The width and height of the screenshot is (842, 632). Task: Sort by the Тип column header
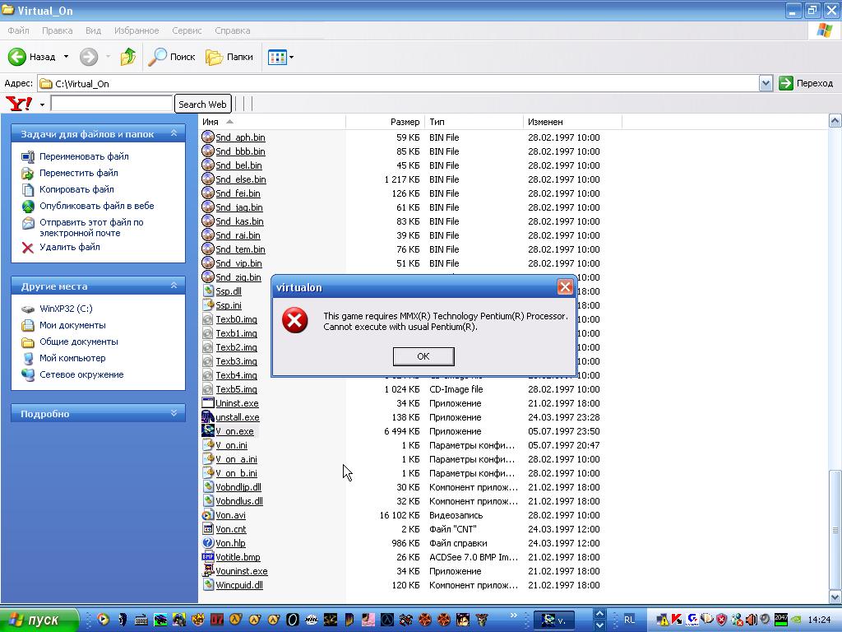coord(474,122)
